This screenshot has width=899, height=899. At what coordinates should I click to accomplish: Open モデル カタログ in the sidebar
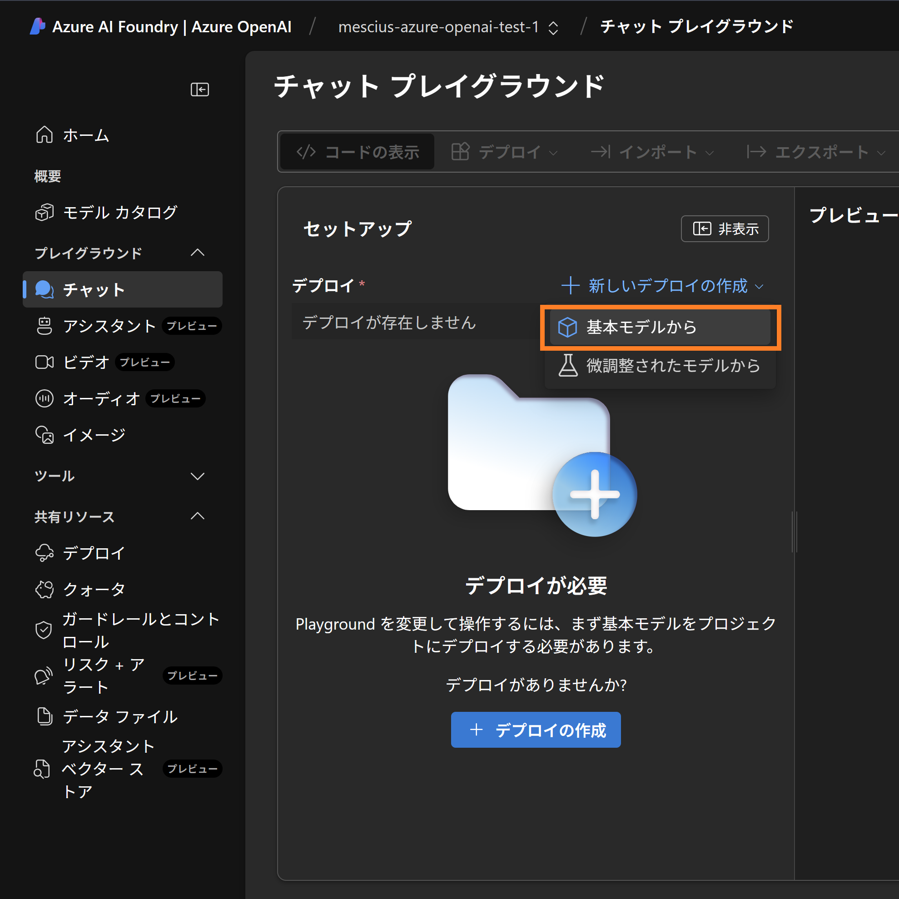[x=122, y=212]
